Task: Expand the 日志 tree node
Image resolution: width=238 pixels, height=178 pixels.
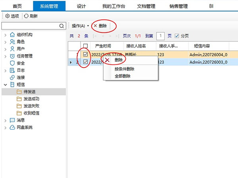Action: (x=5, y=70)
